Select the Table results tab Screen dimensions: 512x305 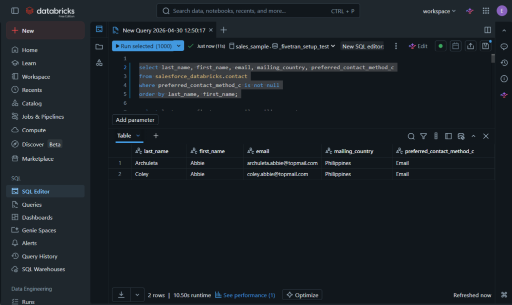pyautogui.click(x=124, y=136)
